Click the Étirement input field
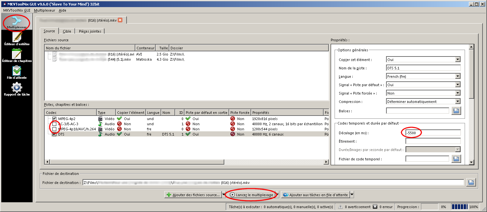 [x=433, y=141]
